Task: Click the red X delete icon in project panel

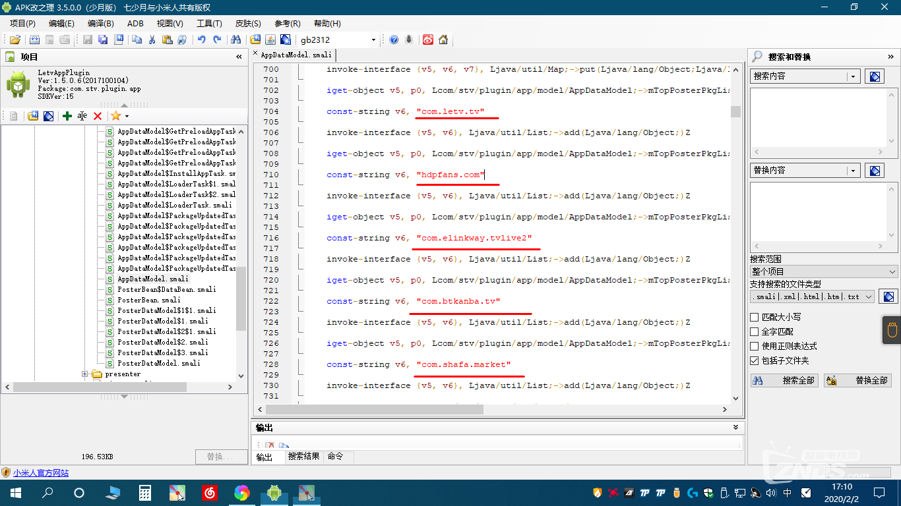Action: [98, 116]
